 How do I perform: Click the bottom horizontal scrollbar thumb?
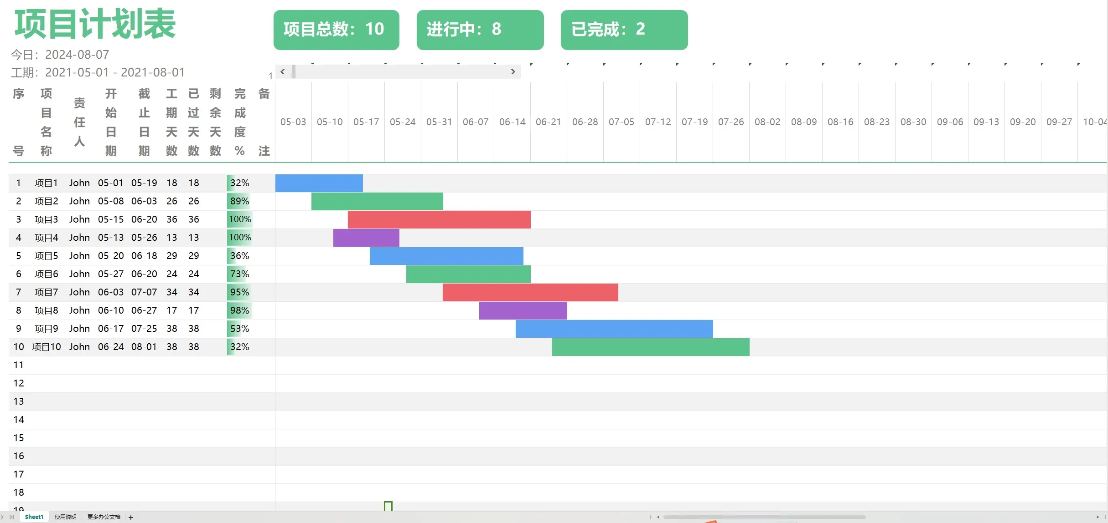(764, 517)
